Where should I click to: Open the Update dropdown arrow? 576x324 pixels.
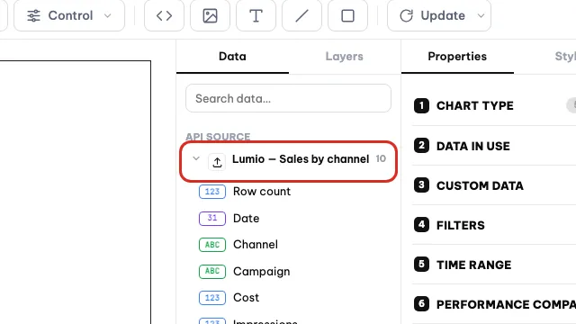coord(481,16)
